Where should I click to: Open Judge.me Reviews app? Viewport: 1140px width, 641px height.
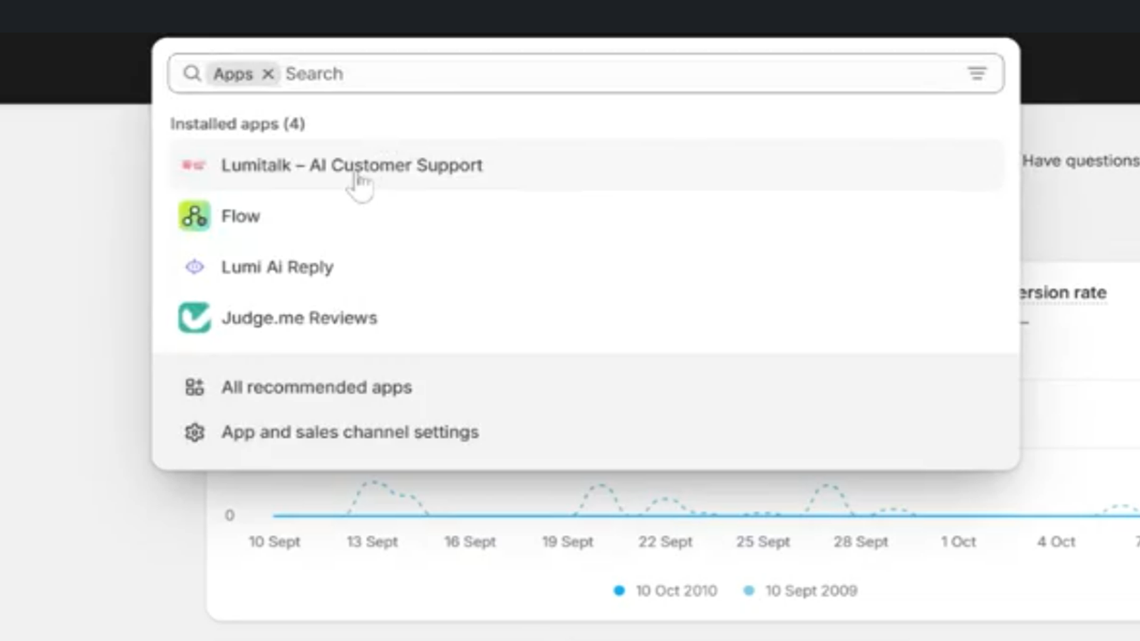tap(586, 318)
